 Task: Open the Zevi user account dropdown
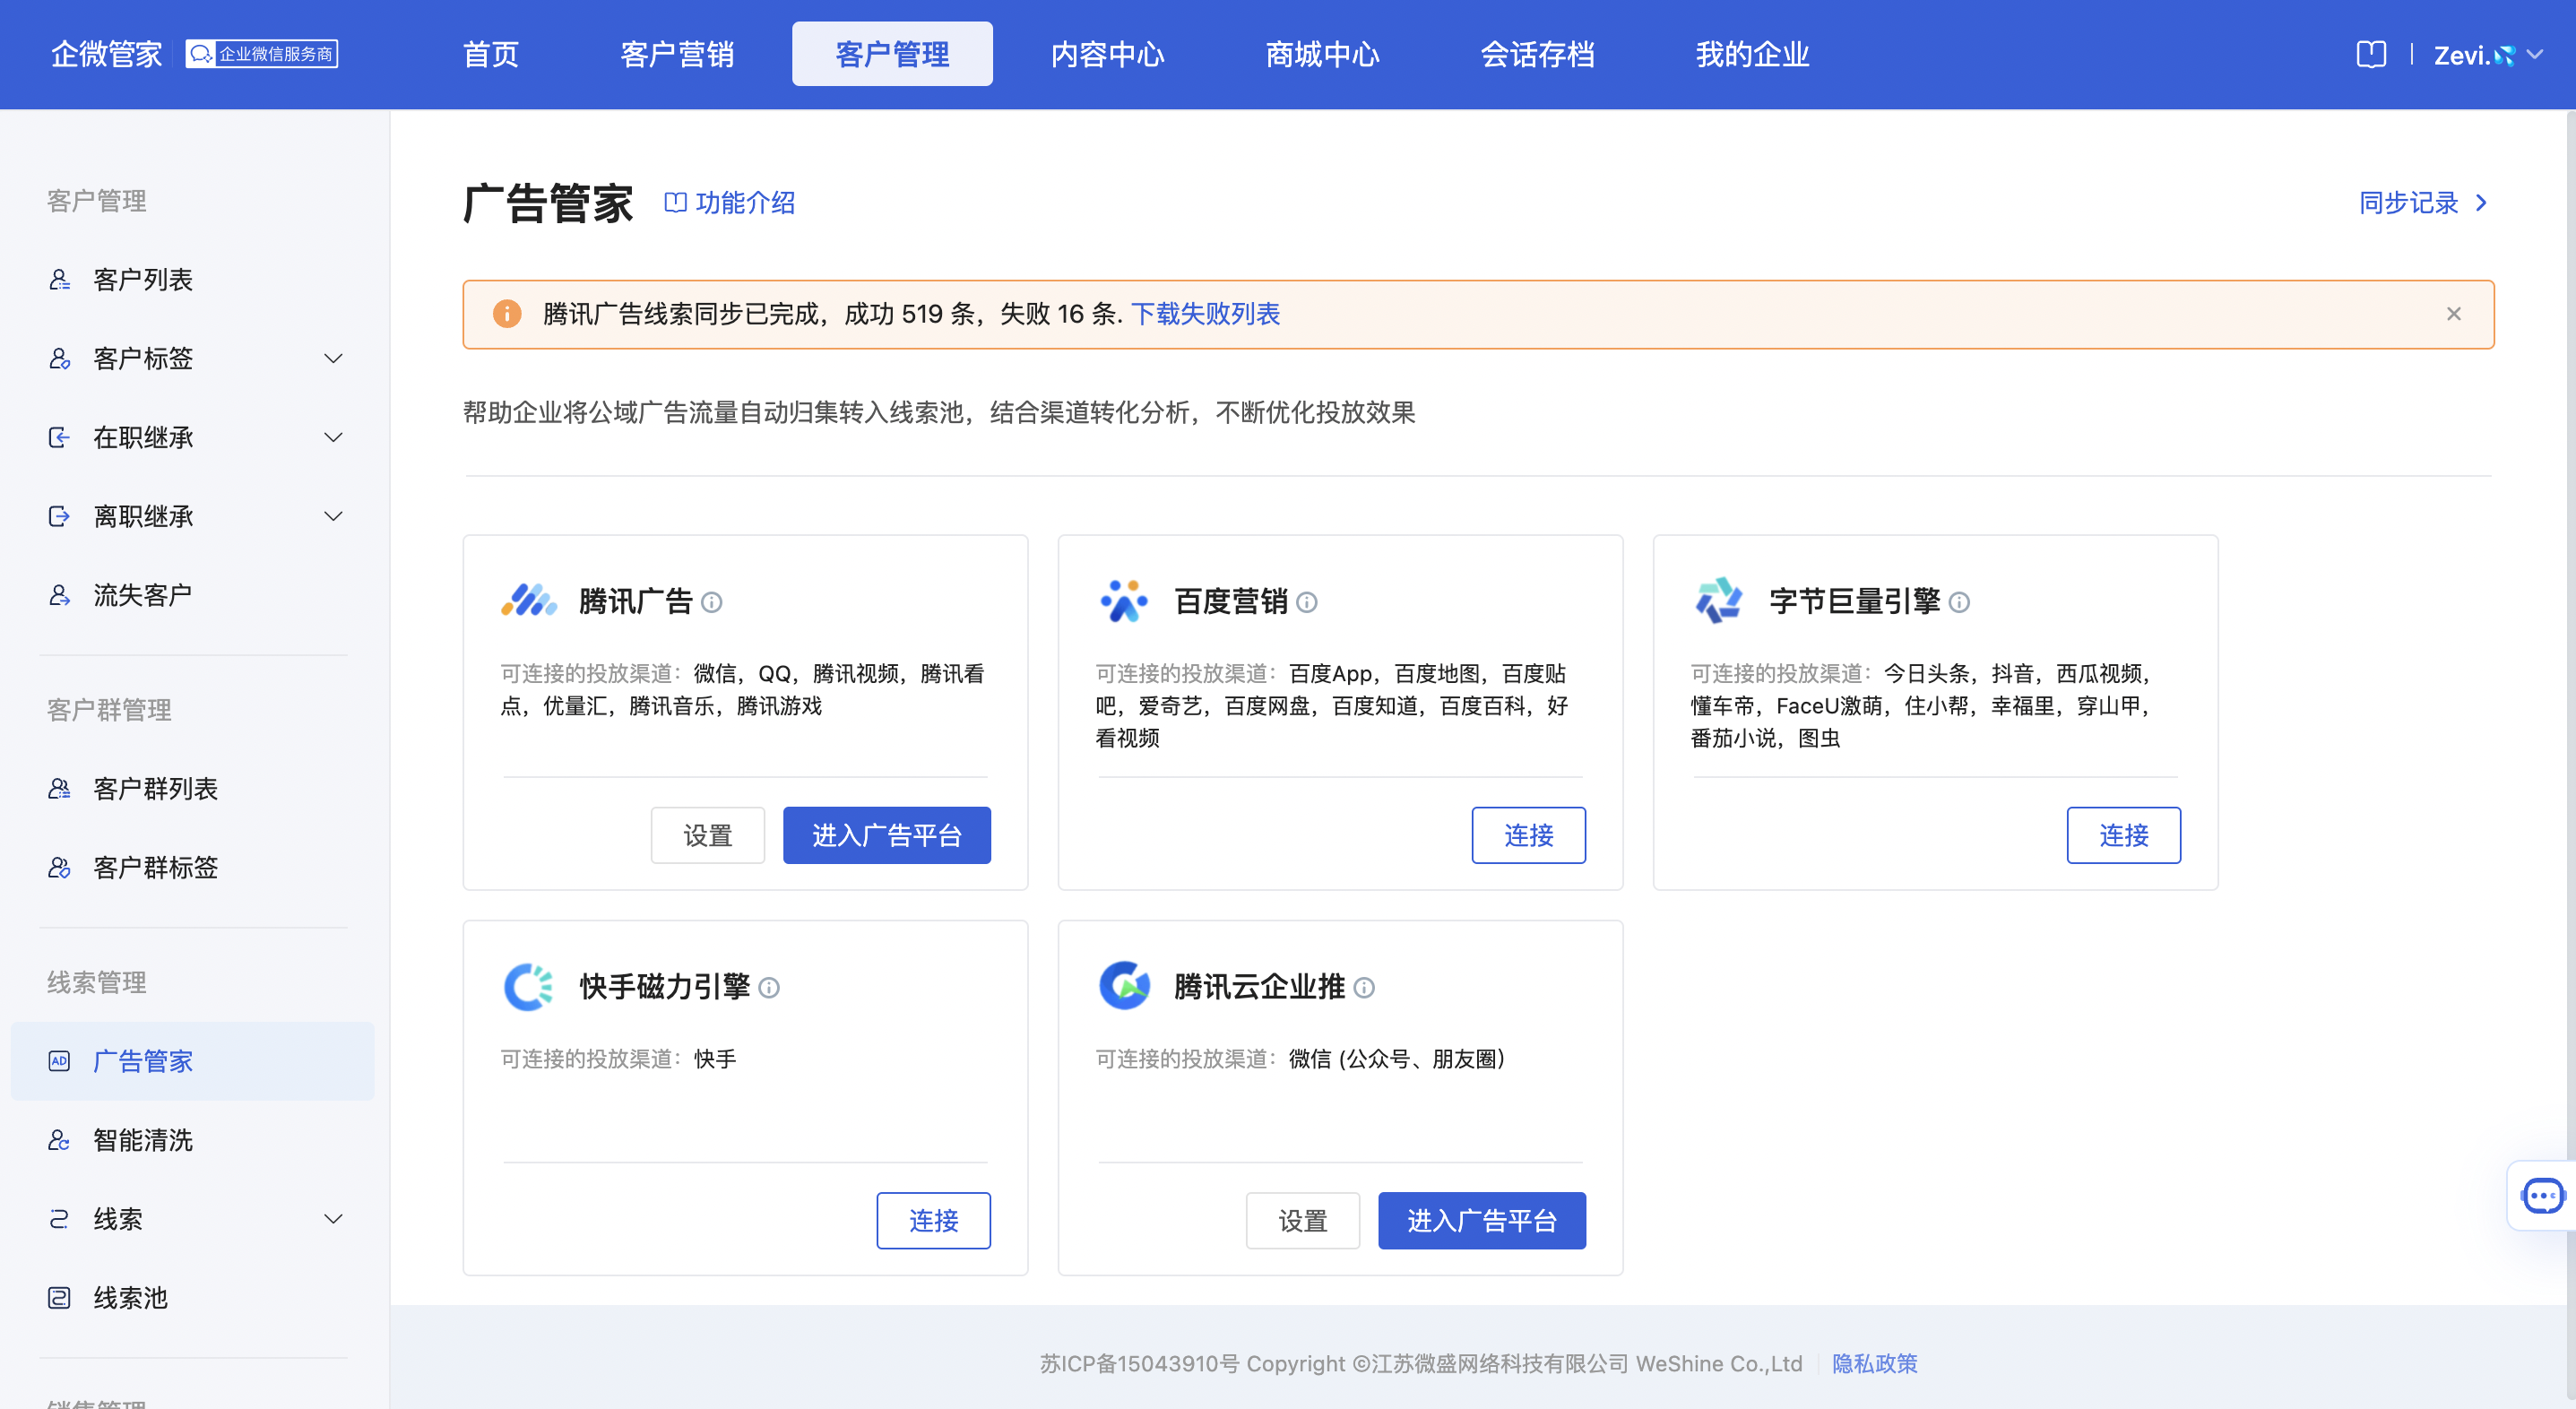(x=2488, y=55)
